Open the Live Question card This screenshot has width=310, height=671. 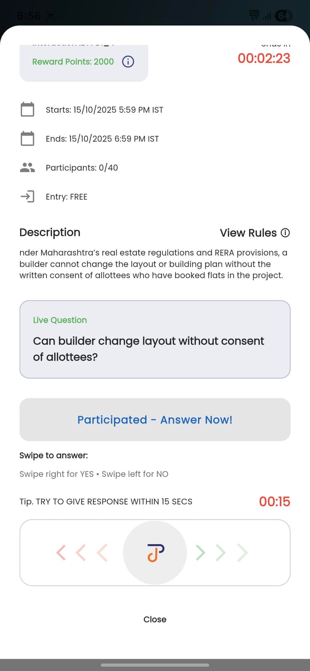tap(155, 339)
